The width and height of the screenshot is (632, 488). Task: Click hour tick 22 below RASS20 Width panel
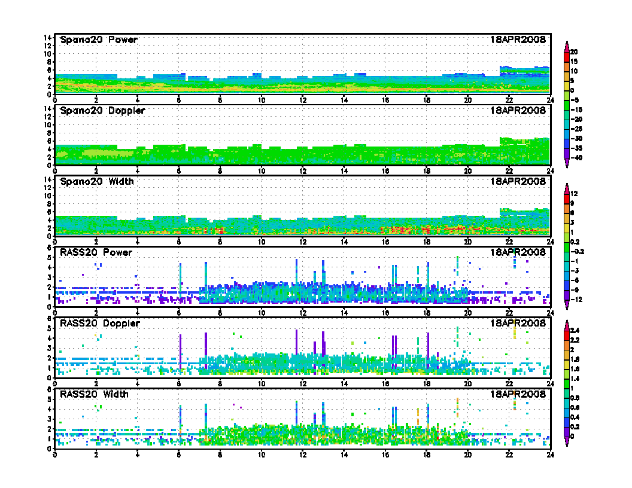(x=509, y=455)
